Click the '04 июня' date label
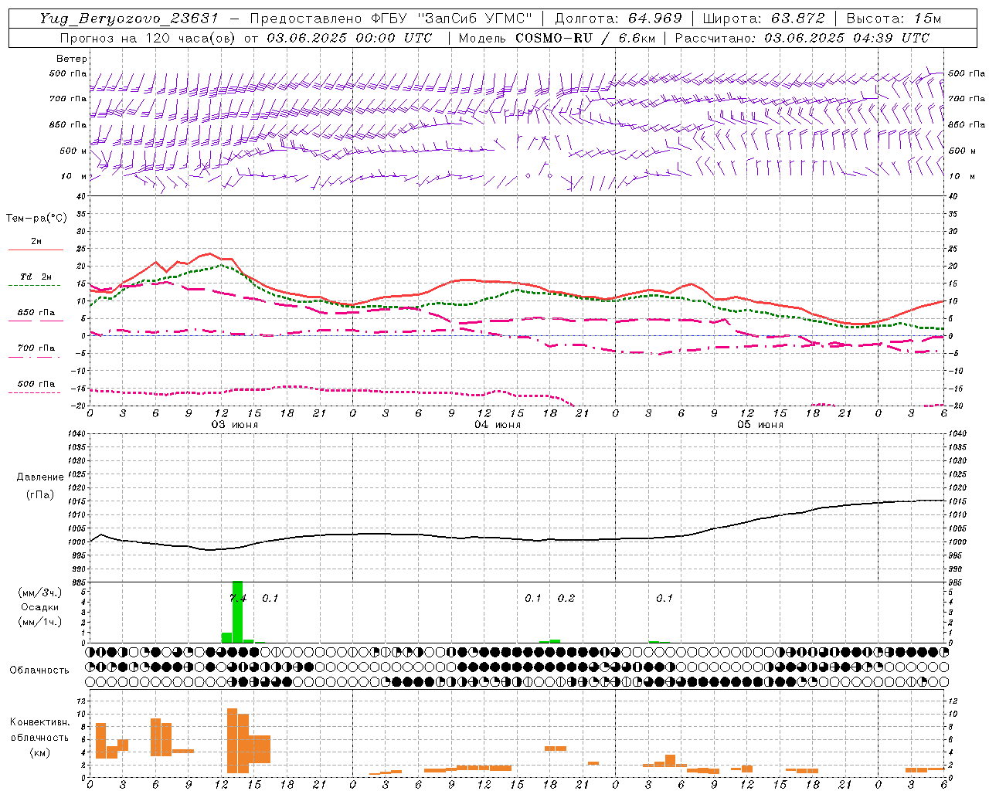The image size is (989, 791). click(498, 425)
